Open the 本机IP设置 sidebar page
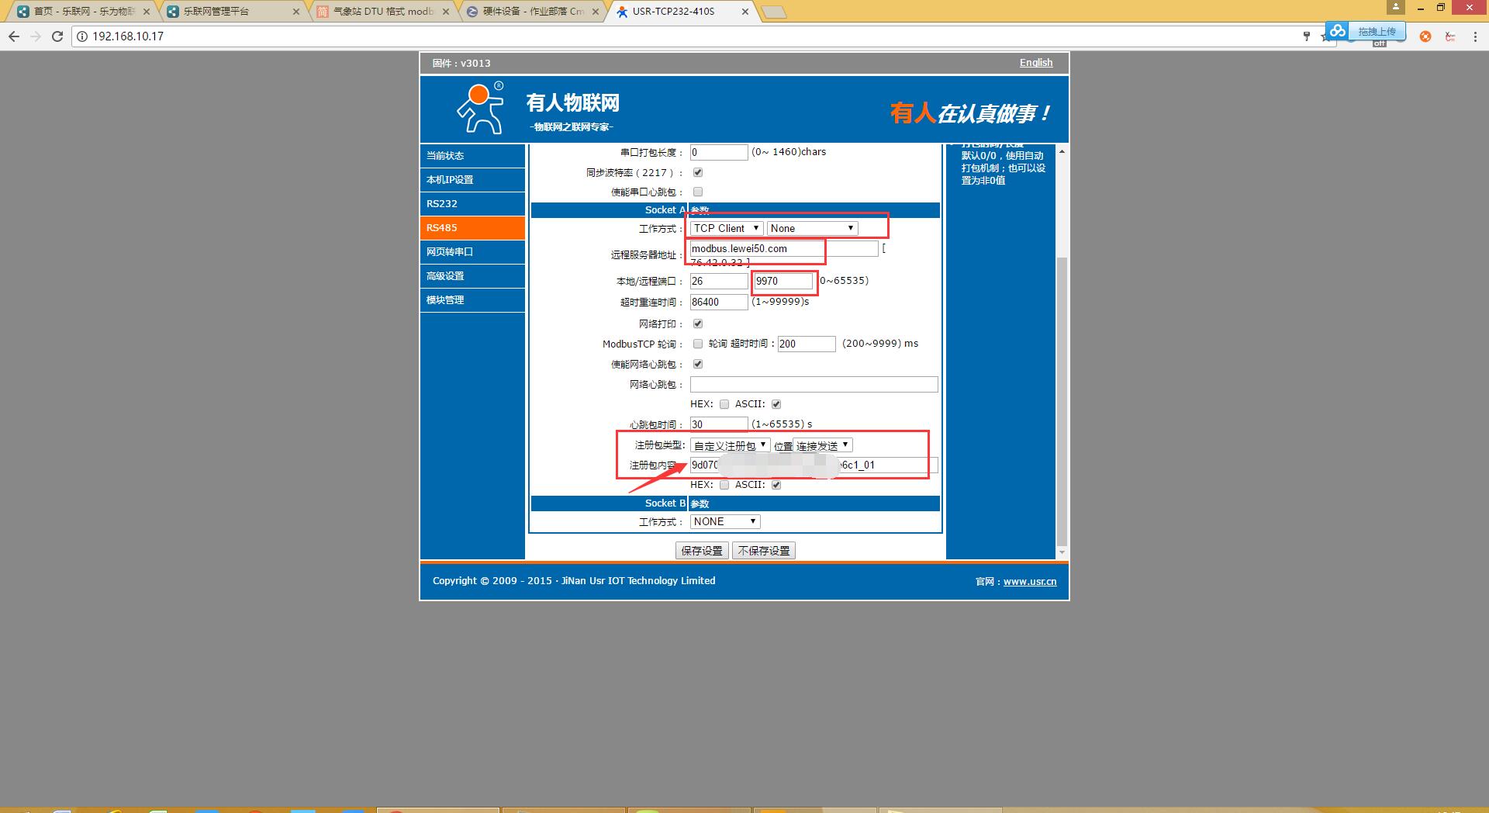Viewport: 1489px width, 813px height. pyautogui.click(x=473, y=180)
